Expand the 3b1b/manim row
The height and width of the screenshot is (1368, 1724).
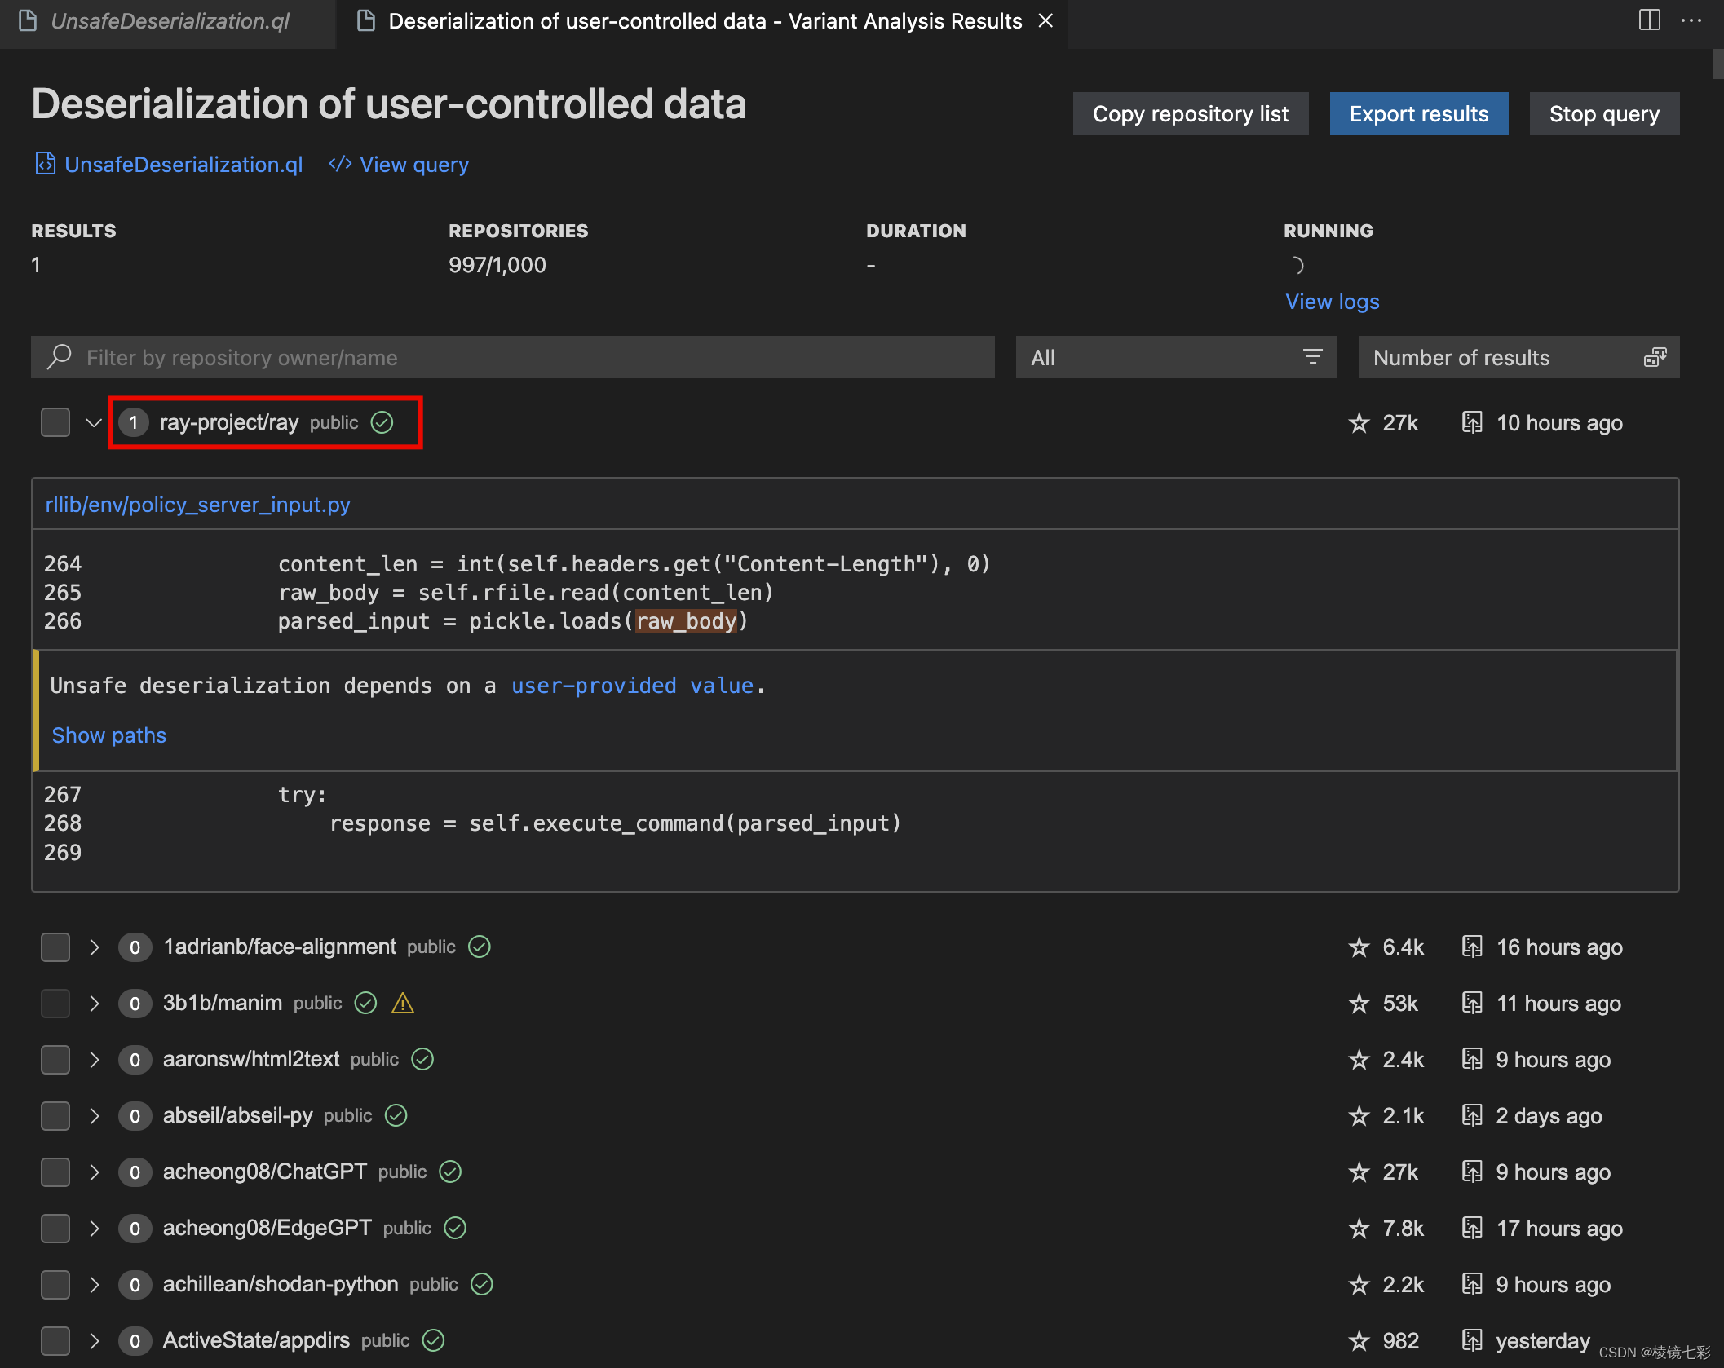point(94,1003)
